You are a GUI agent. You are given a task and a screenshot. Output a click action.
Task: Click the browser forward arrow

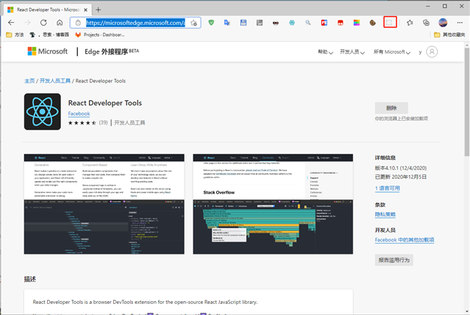27,23
